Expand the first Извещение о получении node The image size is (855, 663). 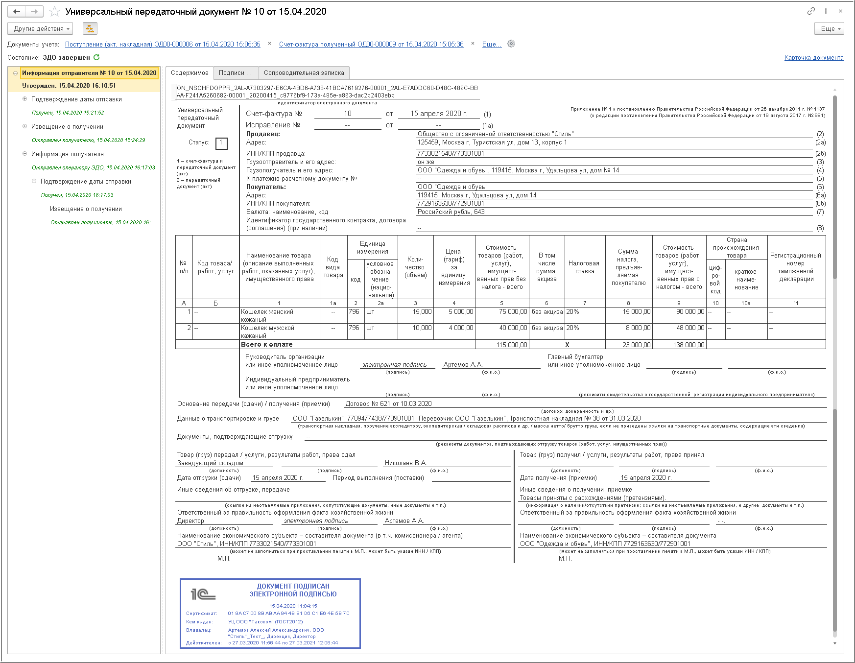[x=25, y=126]
